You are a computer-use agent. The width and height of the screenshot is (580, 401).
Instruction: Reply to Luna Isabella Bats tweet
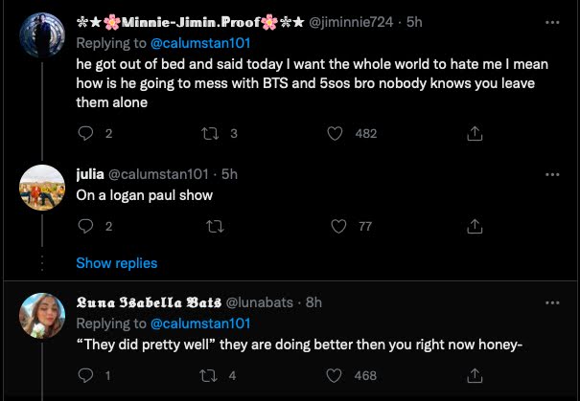click(84, 377)
